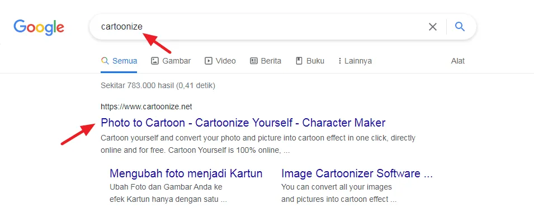Viewport: 534px width, 213px height.
Task: Open Mengubah foto menjadi Kartun sitelink
Action: pos(186,173)
